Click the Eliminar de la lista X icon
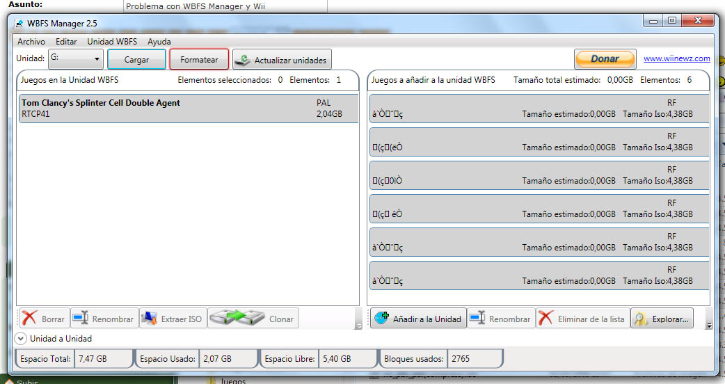 click(x=545, y=319)
